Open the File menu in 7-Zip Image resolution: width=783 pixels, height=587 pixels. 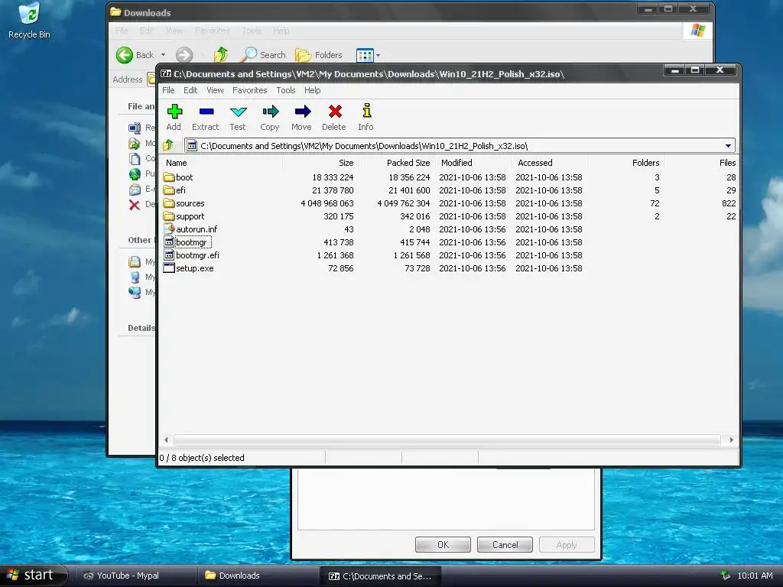click(x=168, y=90)
